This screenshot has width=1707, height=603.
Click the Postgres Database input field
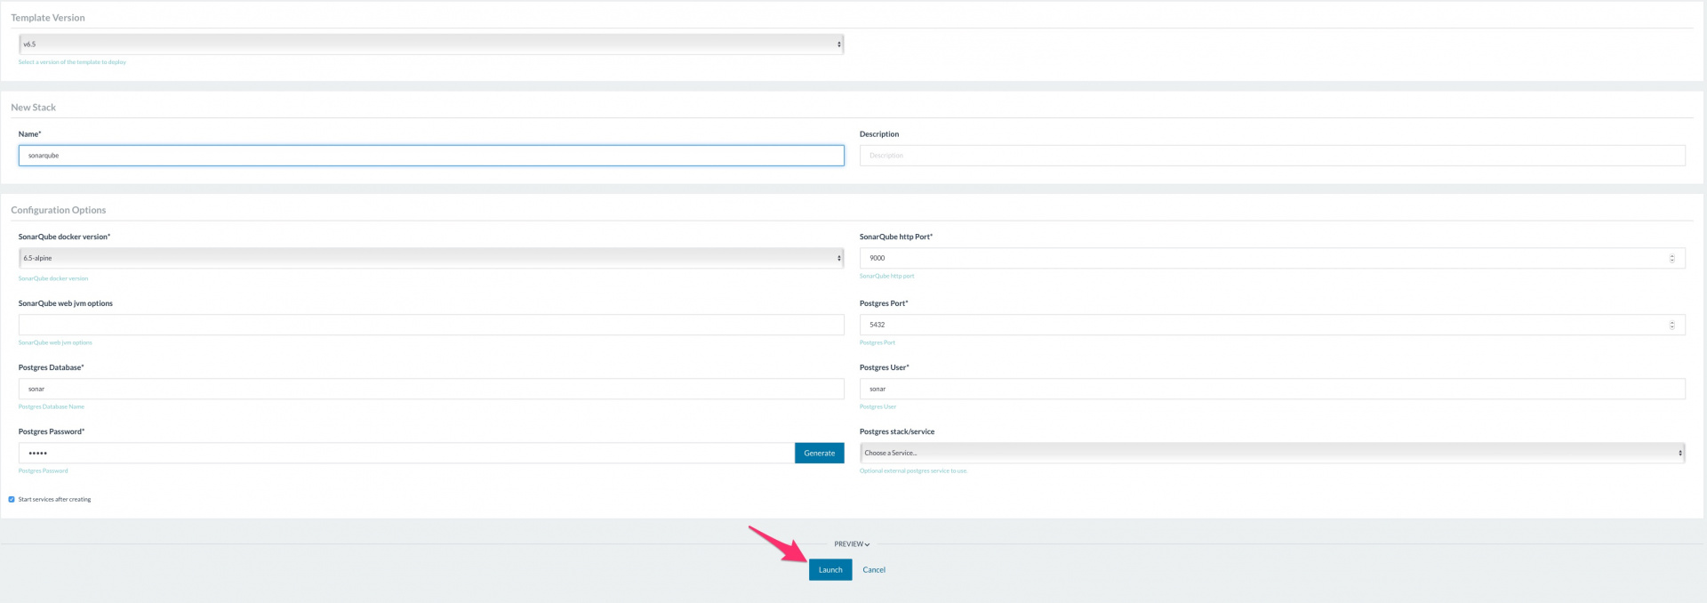(430, 389)
